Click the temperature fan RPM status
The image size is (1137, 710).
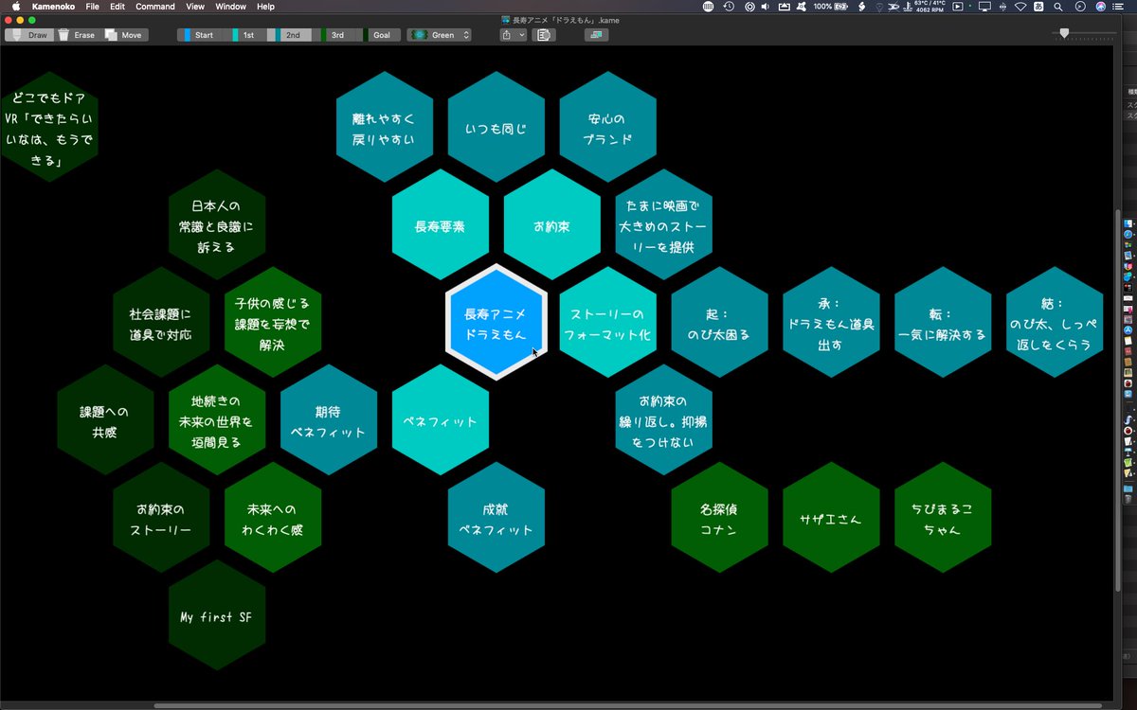point(929,6)
